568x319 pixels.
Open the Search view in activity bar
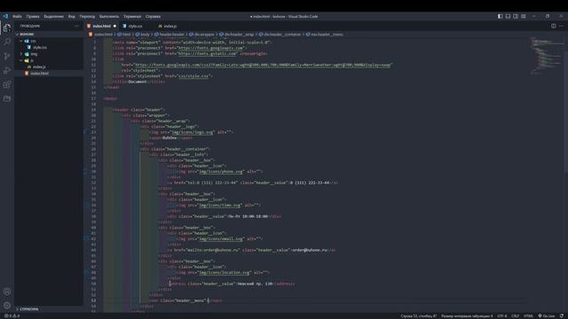click(x=7, y=42)
